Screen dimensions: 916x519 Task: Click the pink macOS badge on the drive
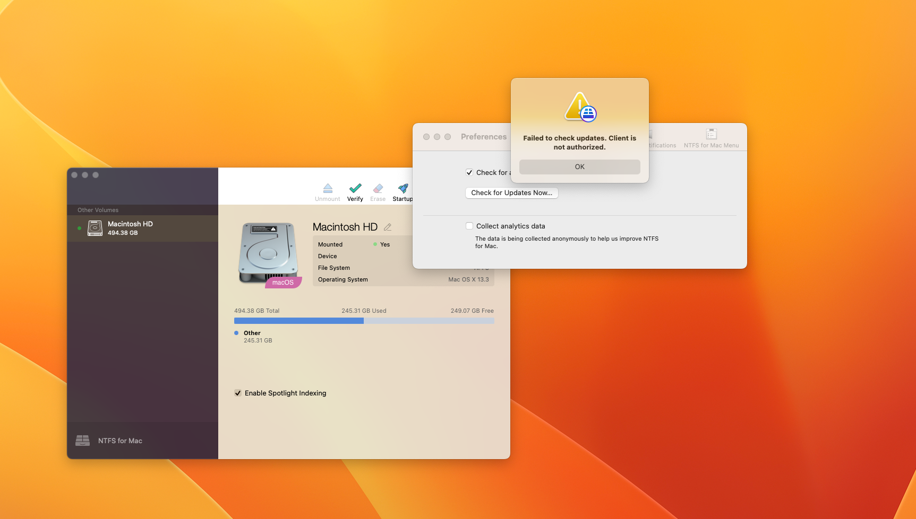[283, 283]
